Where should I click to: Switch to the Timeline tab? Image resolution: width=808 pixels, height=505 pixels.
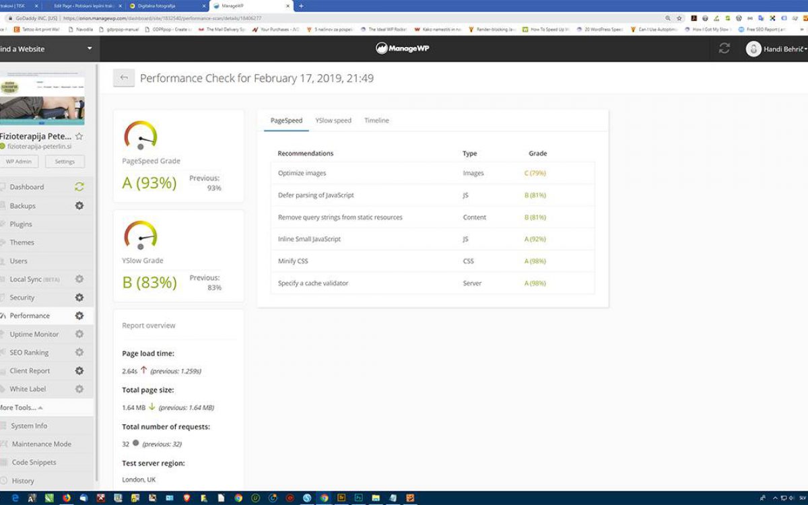(x=376, y=121)
